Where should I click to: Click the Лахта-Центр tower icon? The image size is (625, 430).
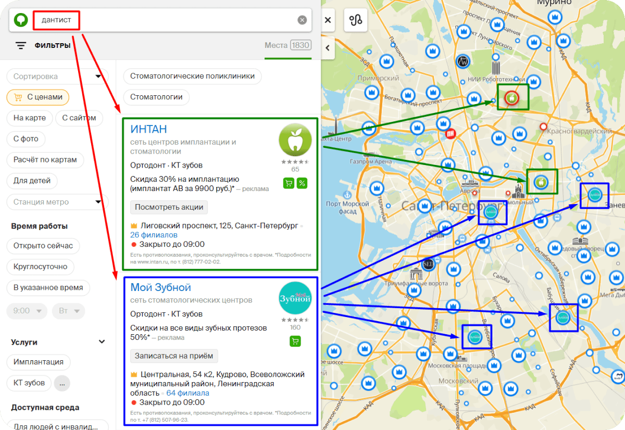[337, 127]
